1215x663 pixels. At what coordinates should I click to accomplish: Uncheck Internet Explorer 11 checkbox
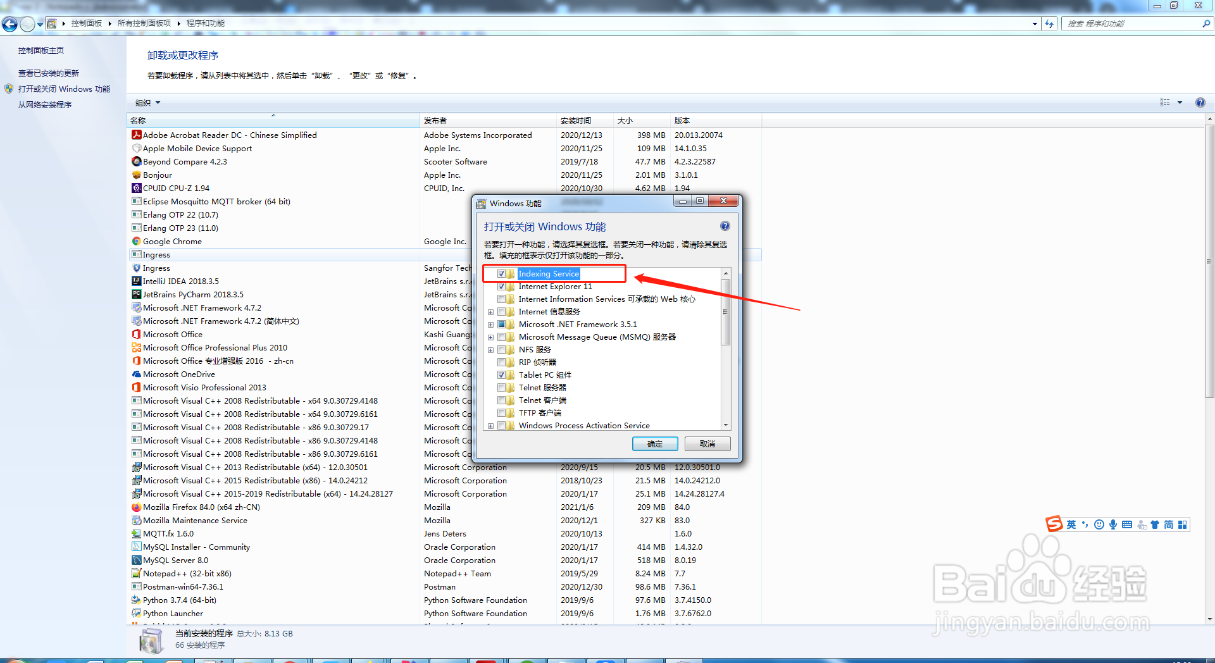coord(501,287)
